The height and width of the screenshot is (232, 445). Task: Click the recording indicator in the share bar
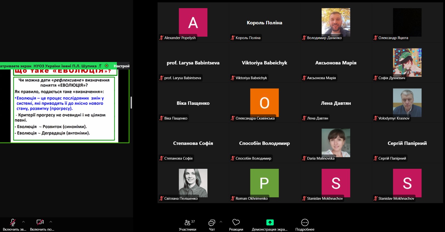(107, 66)
